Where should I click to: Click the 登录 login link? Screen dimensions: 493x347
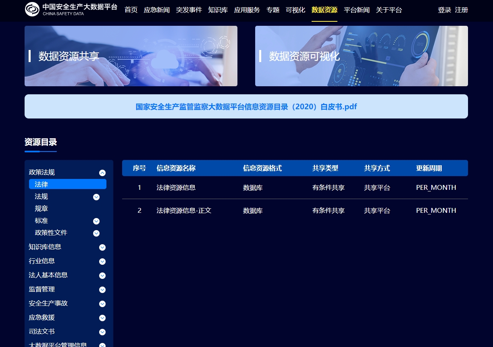coord(444,10)
